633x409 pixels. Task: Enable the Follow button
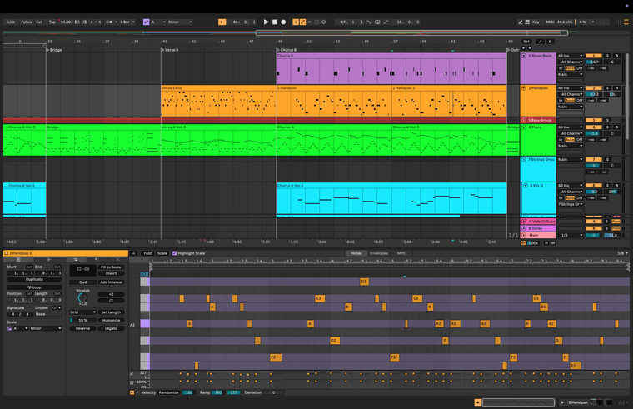click(27, 22)
